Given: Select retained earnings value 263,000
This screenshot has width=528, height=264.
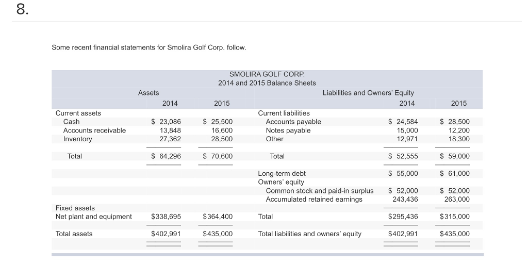Looking at the screenshot, I should pyautogui.click(x=457, y=200).
